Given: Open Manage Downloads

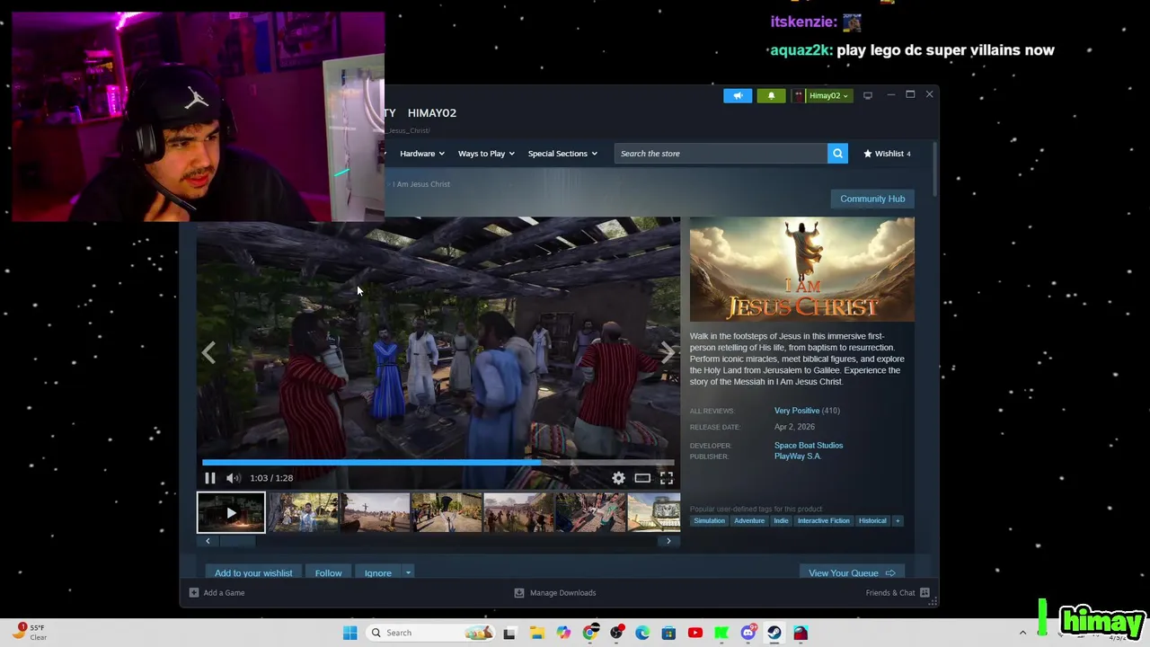Looking at the screenshot, I should (x=554, y=593).
